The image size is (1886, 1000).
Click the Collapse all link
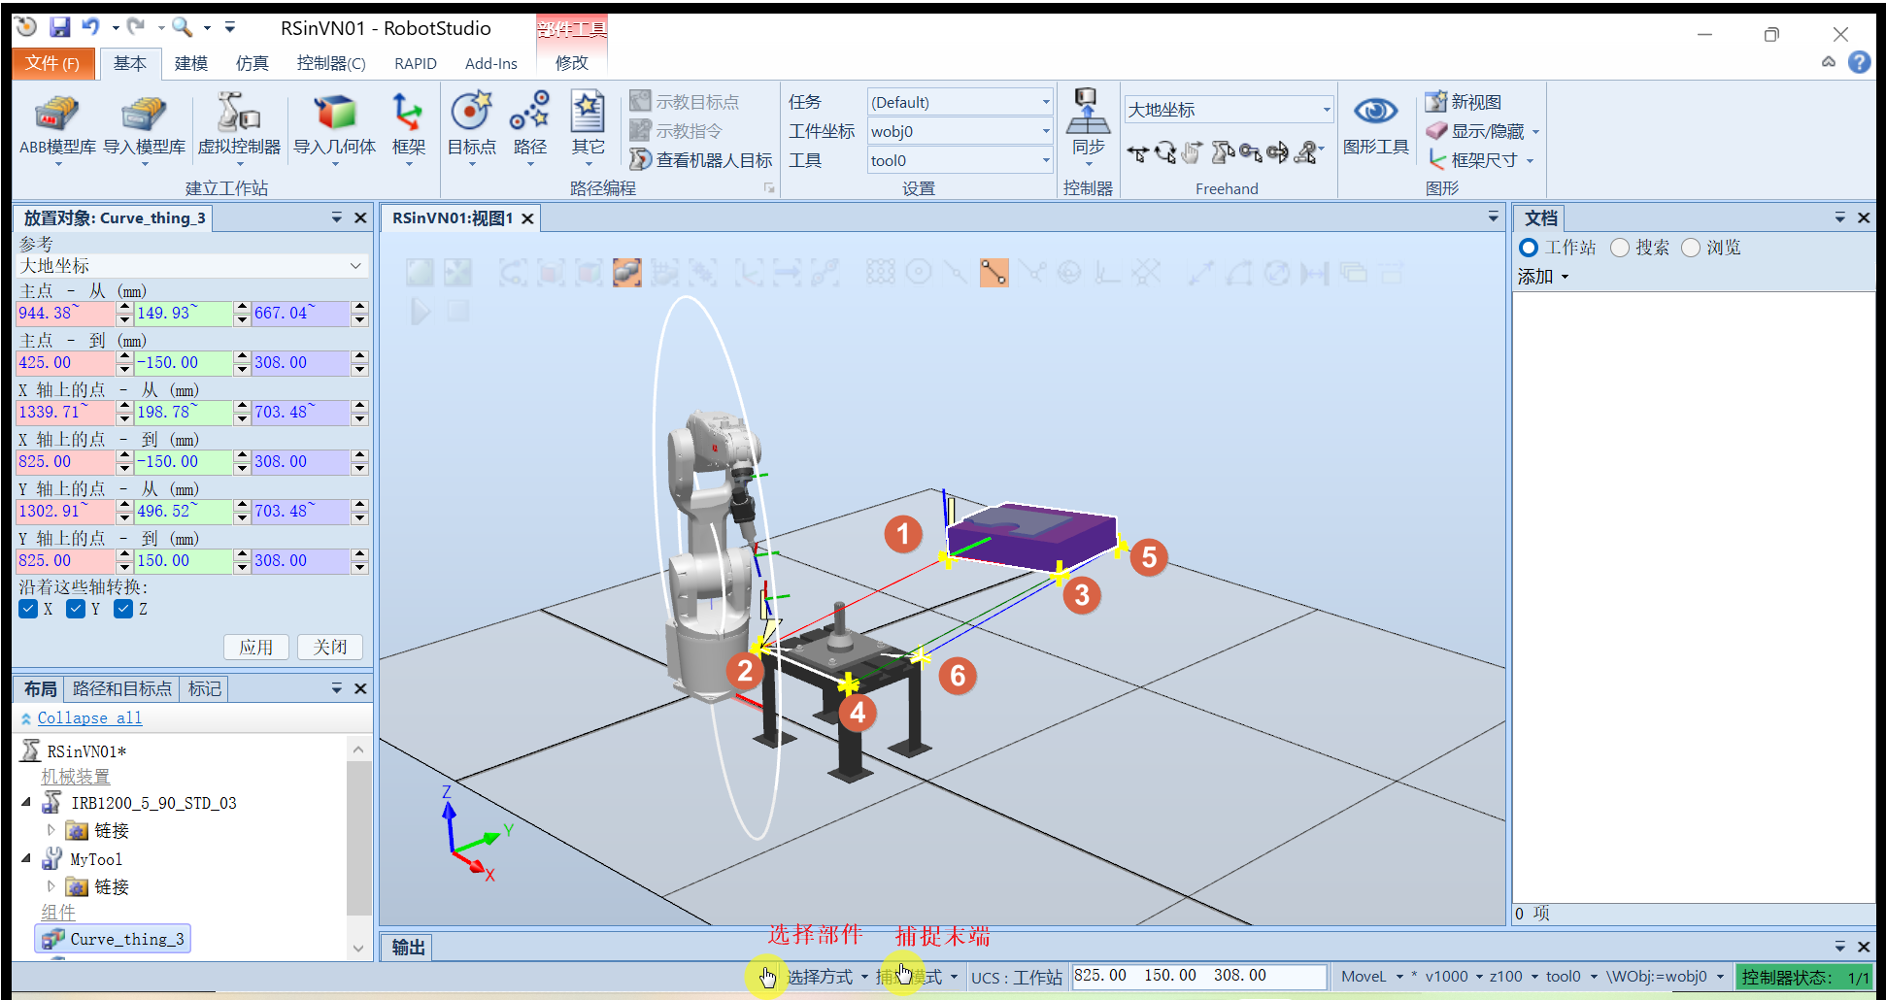89,717
